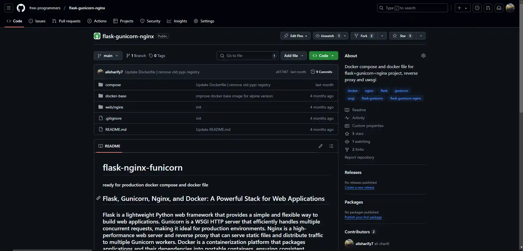
Task: Open the hamburger navigation menu
Action: click(x=9, y=8)
